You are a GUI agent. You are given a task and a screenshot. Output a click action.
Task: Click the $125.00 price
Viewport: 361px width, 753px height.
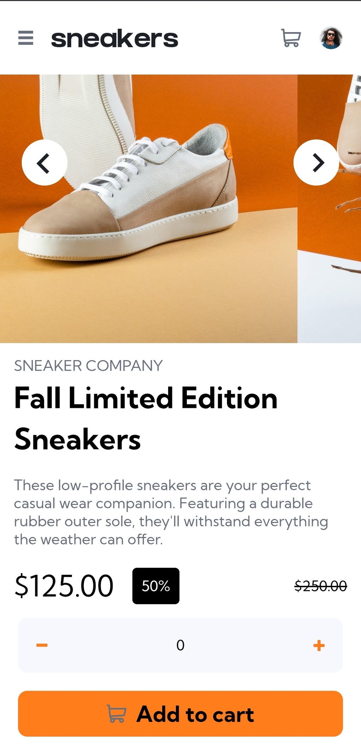pos(64,586)
